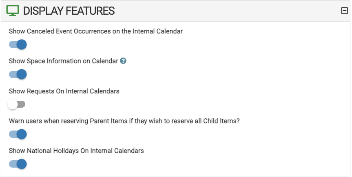Enable Show Requests On Internal Calendars switch
This screenshot has width=352, height=177.
[16, 104]
